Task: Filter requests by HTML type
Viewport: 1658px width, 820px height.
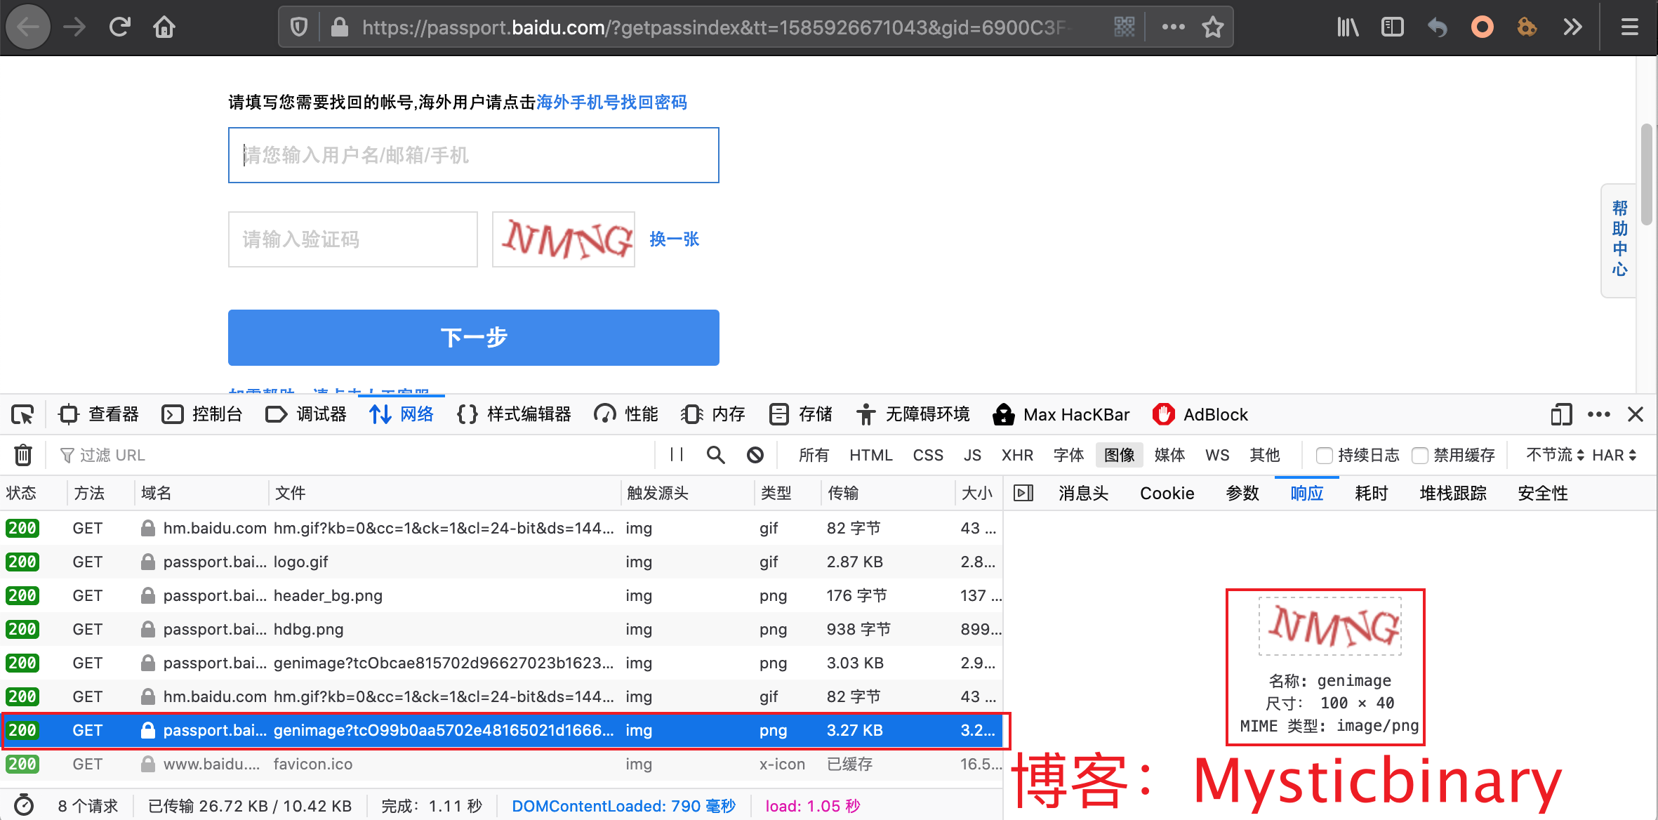Action: click(871, 455)
